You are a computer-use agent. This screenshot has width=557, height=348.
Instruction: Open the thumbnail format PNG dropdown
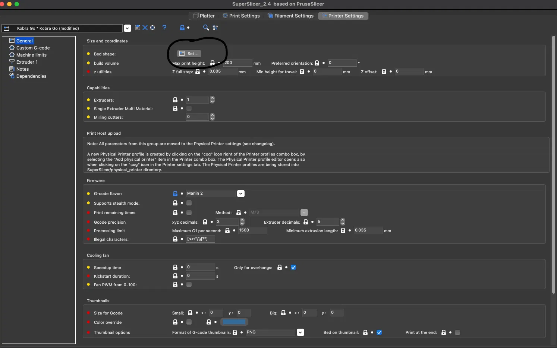click(300, 332)
